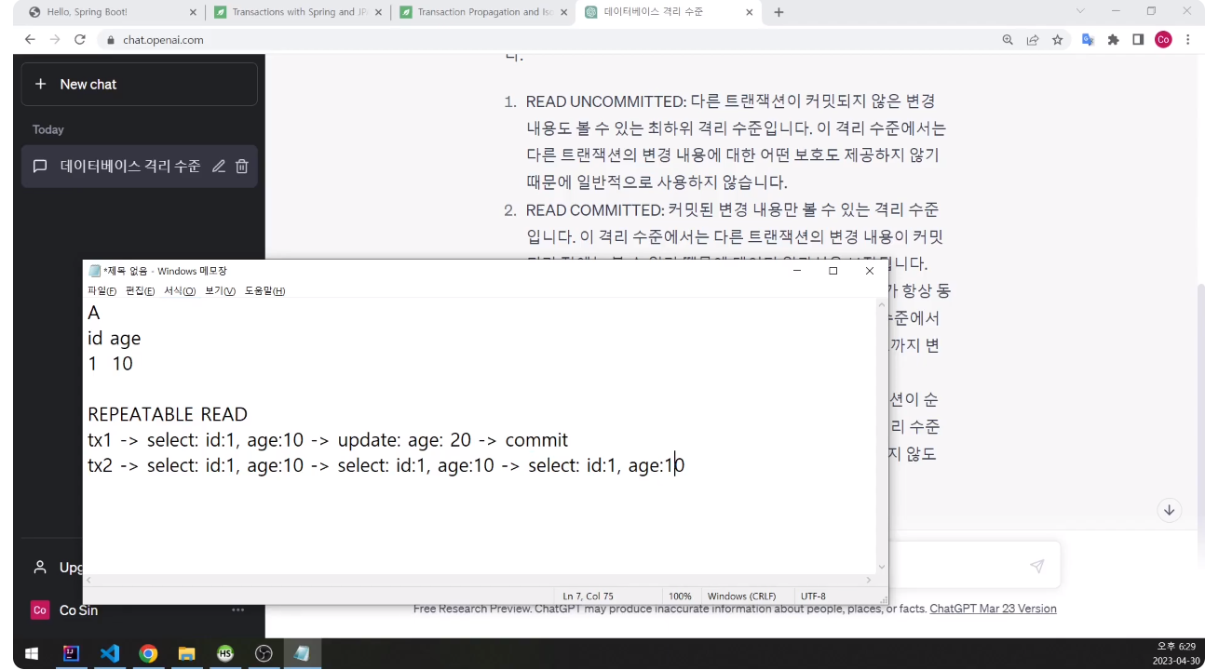Click the Windows (CRLF) status entry
The image size is (1205, 670).
coord(741,596)
